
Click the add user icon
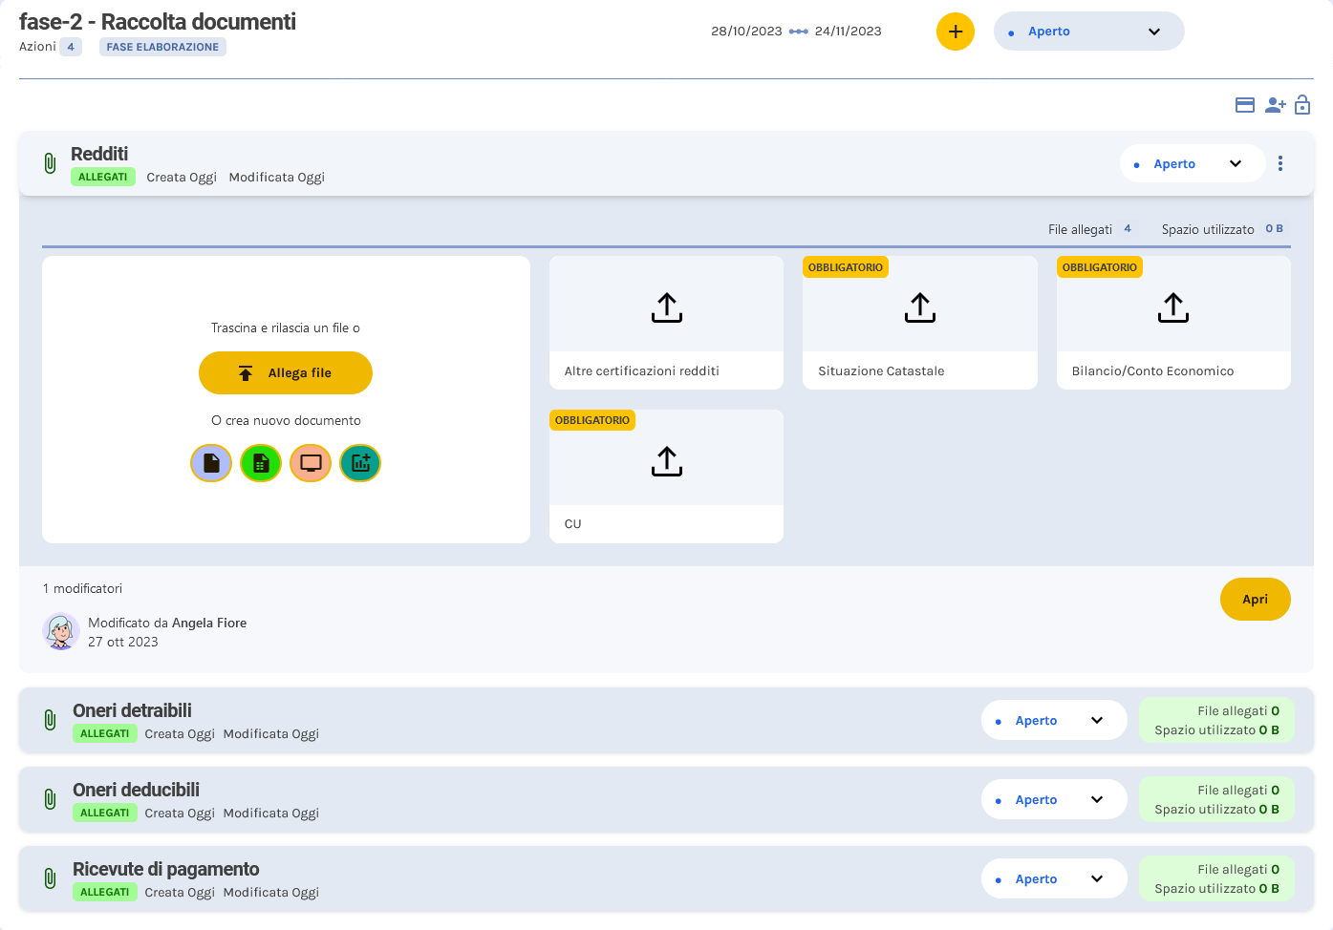1275,105
